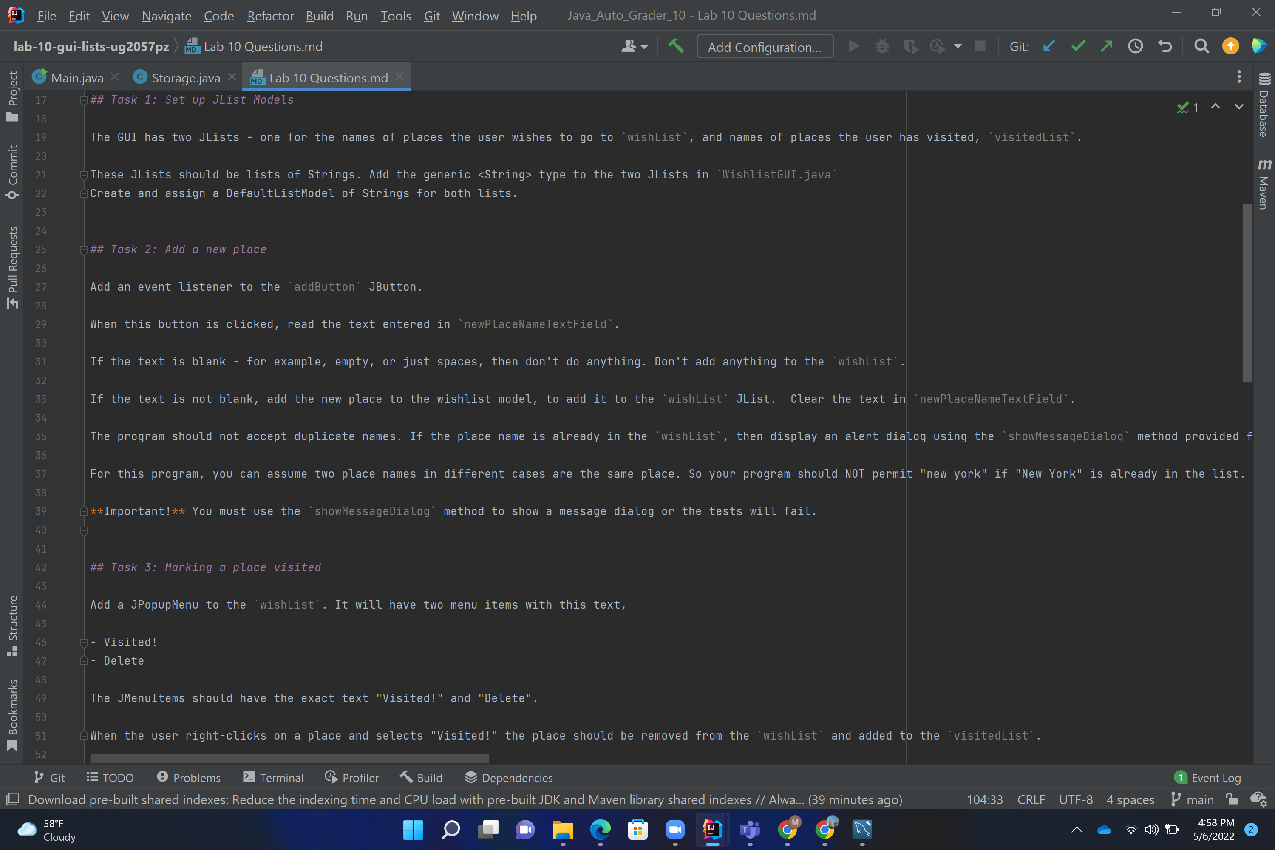Open Search Everywhere with the magnifier icon
Viewport: 1275px width, 850px height.
(1201, 46)
